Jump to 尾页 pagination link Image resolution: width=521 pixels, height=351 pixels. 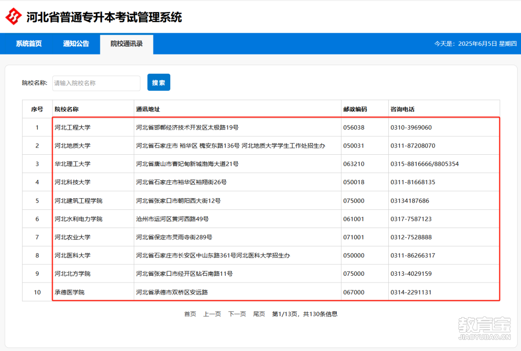259,314
